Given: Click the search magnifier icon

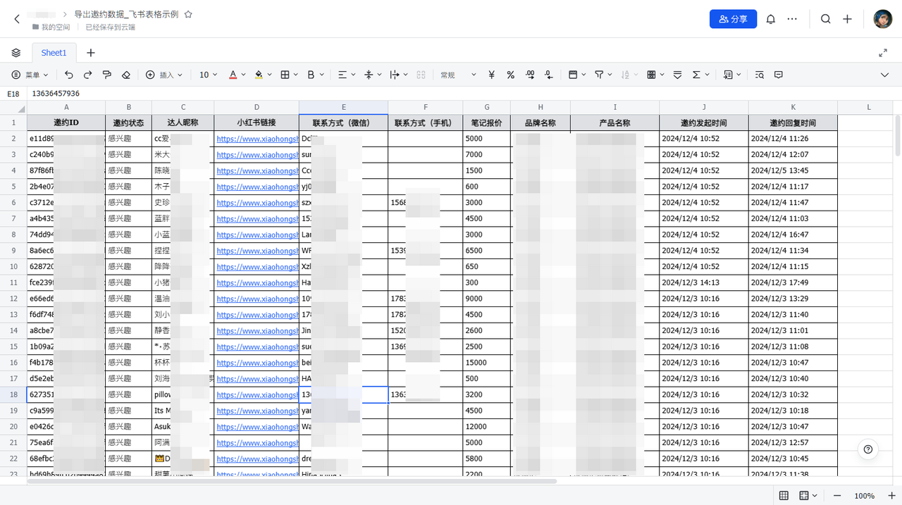Looking at the screenshot, I should (825, 19).
